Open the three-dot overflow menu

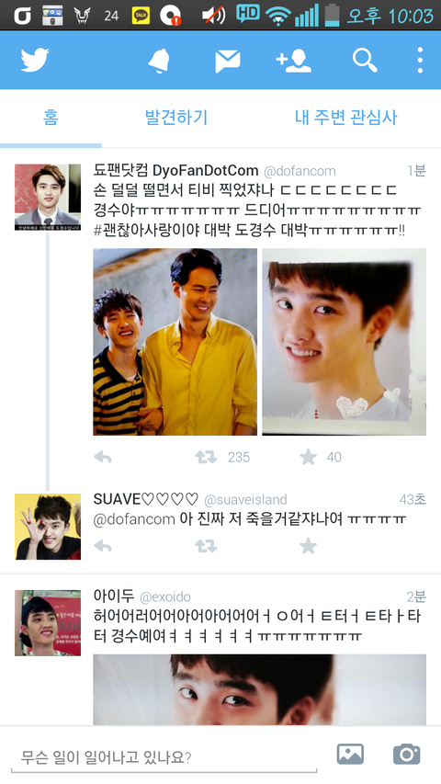coord(420,61)
